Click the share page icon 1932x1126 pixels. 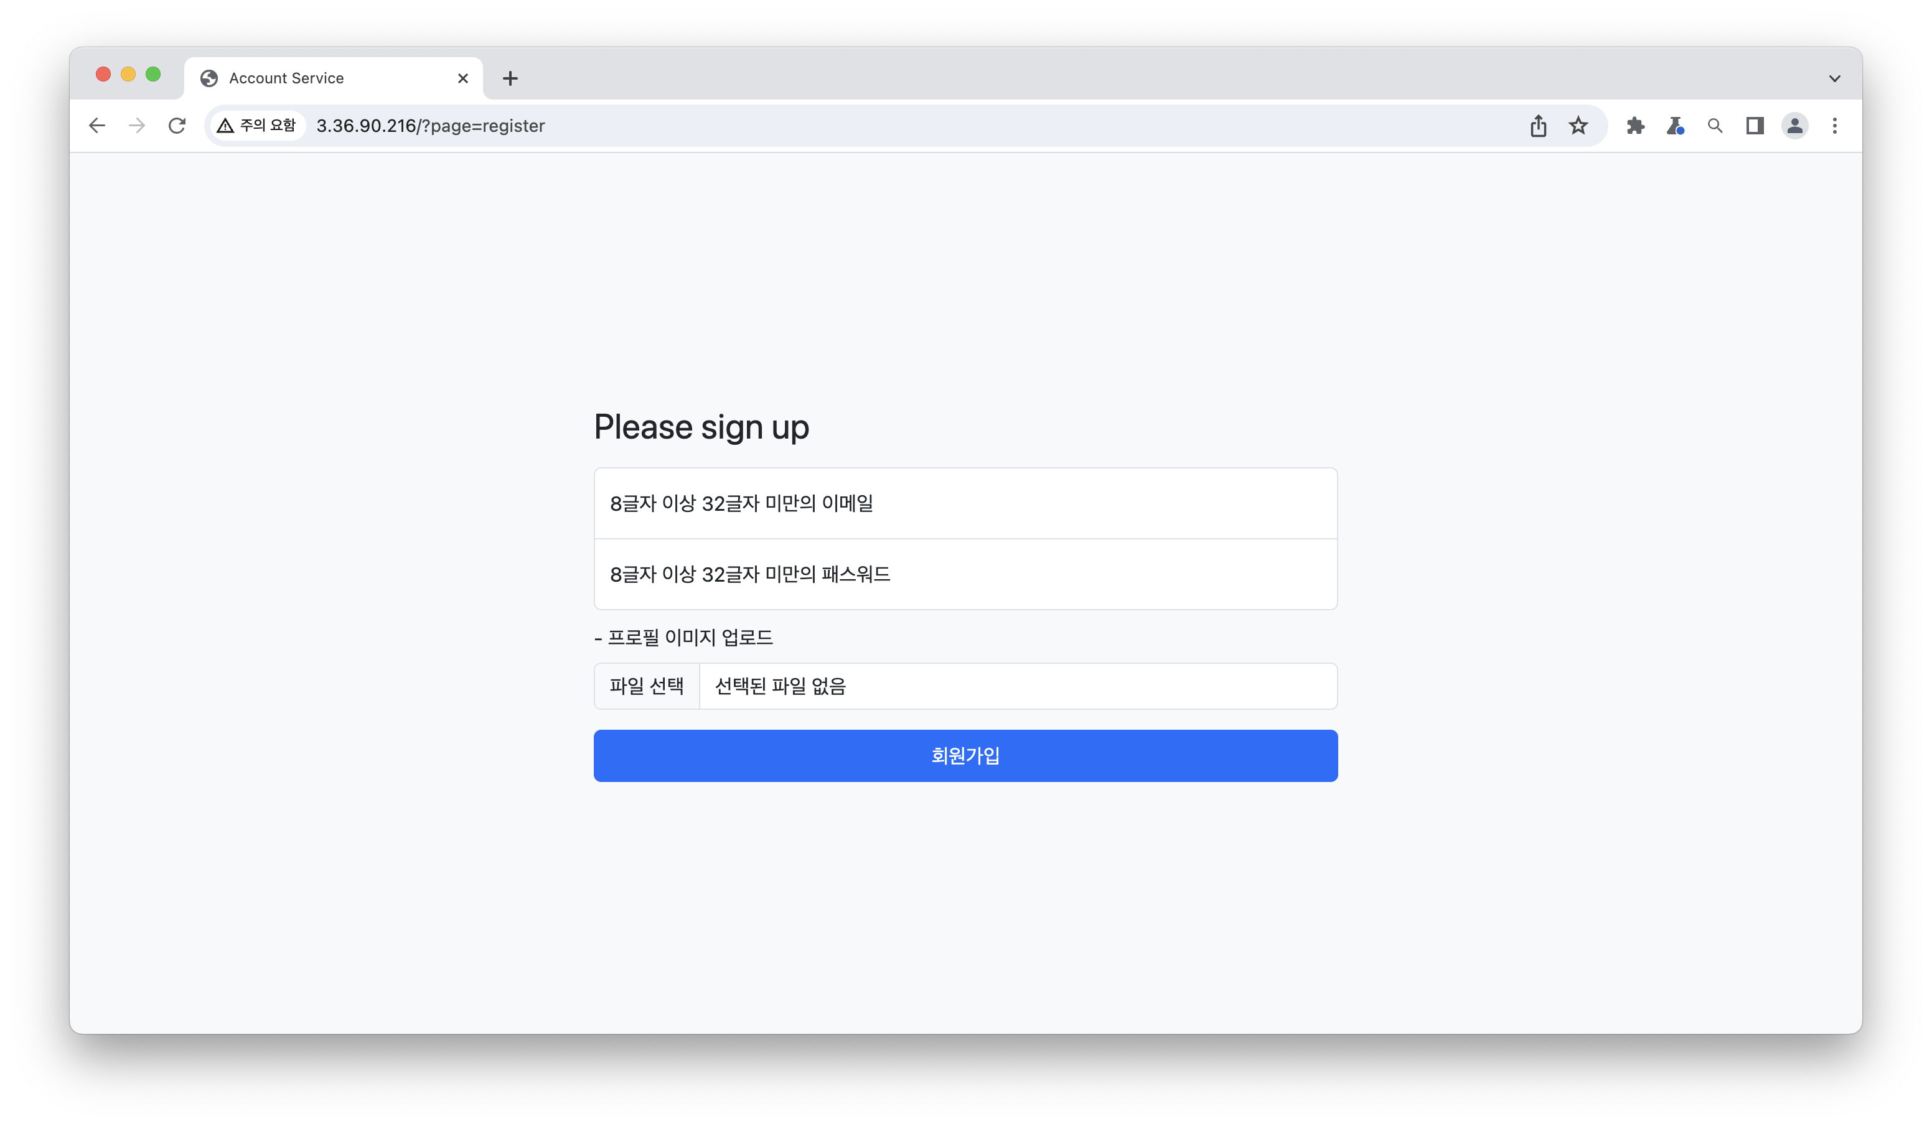pos(1538,126)
